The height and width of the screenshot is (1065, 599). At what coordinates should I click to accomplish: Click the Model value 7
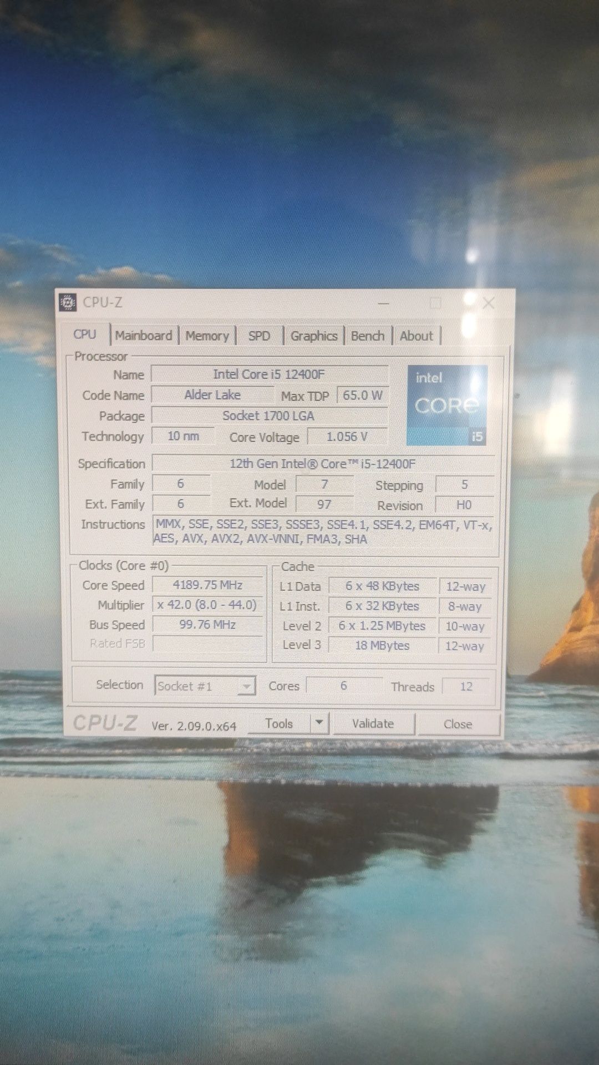(324, 484)
